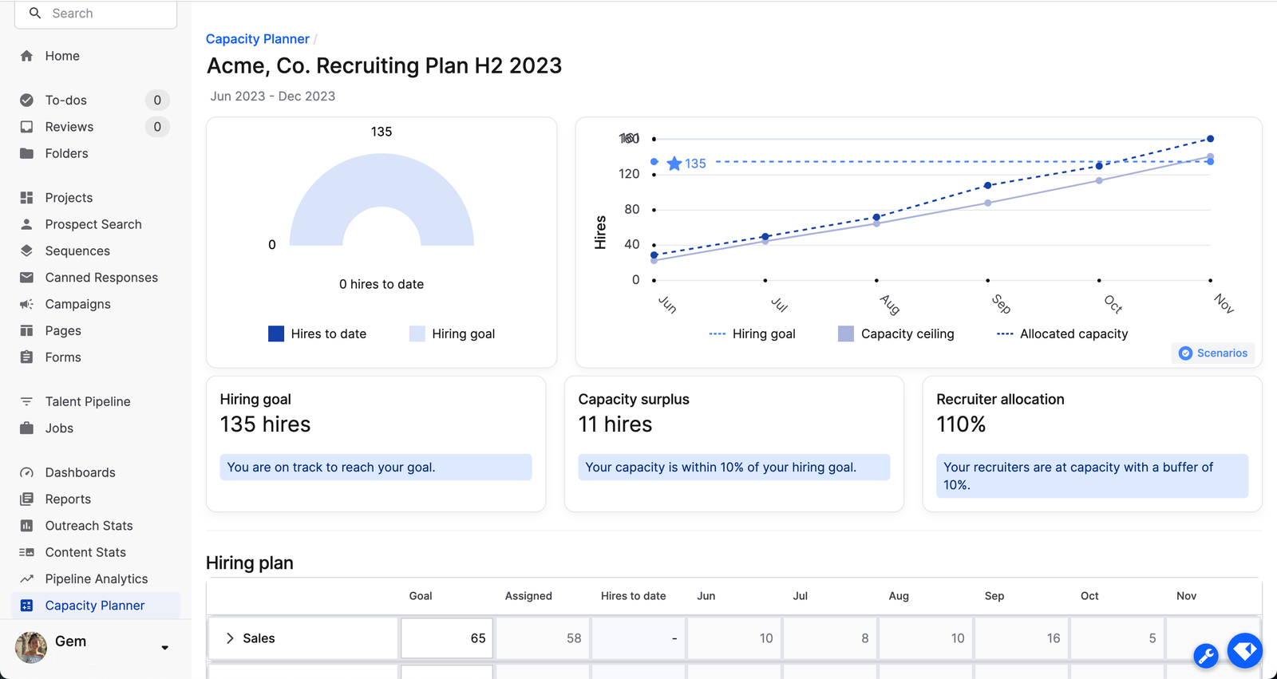This screenshot has height=679, width=1277.
Task: Toggle Capacity ceiling legend series
Action: (896, 334)
